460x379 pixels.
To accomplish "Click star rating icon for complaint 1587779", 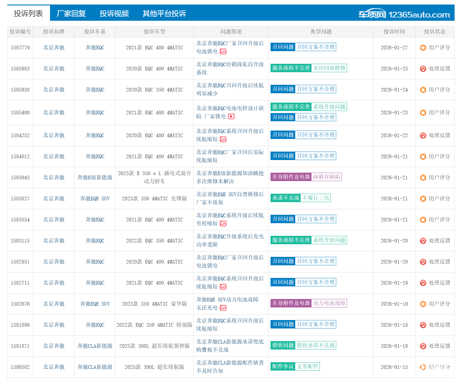I will pyautogui.click(x=423, y=48).
